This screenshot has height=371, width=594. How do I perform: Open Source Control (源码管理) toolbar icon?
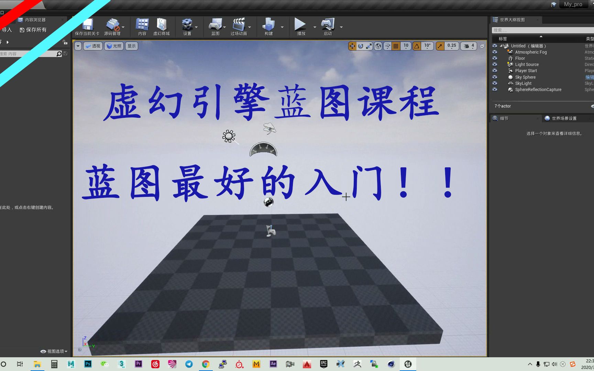112,27
